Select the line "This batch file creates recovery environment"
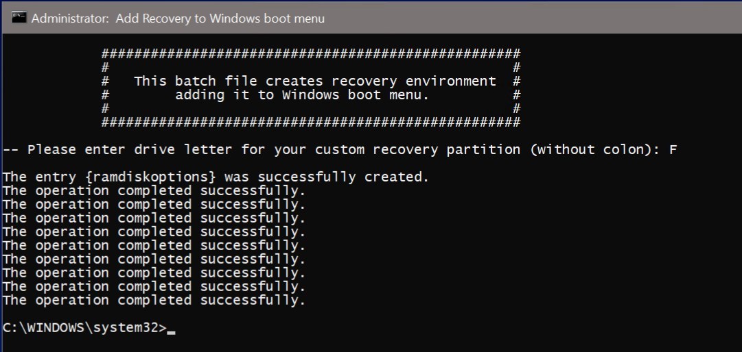 pos(315,81)
